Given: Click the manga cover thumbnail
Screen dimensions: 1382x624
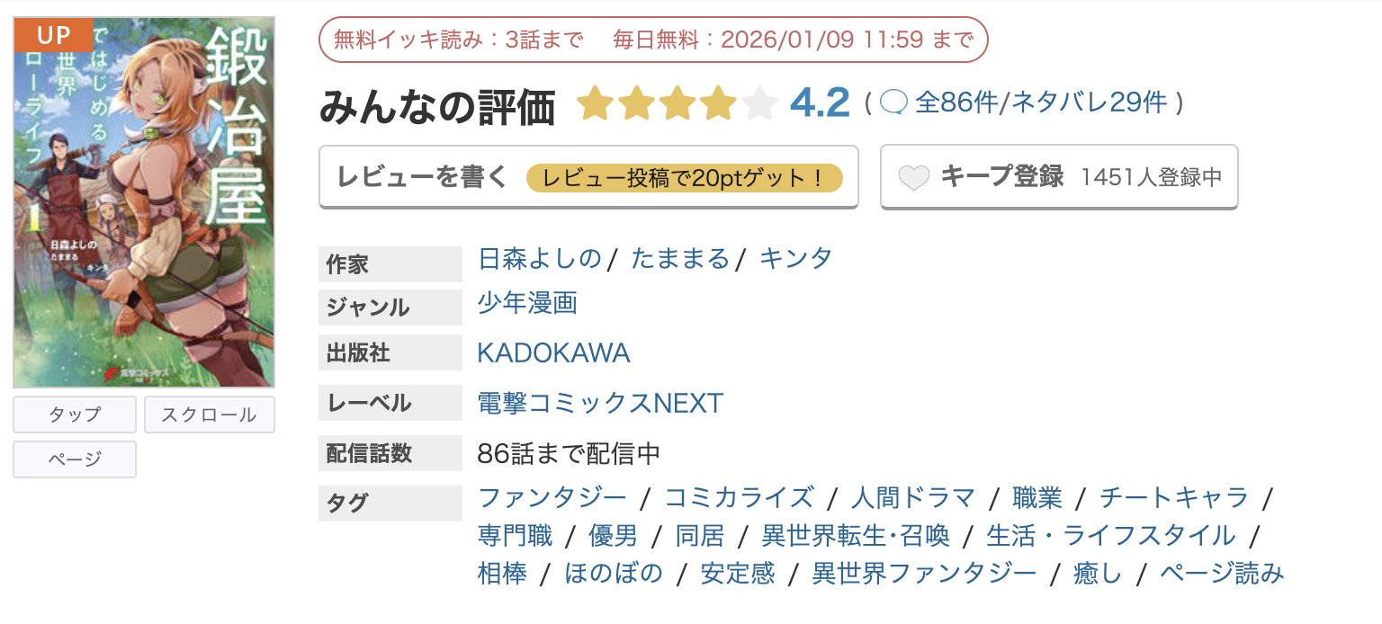Looking at the screenshot, I should pos(144,200).
